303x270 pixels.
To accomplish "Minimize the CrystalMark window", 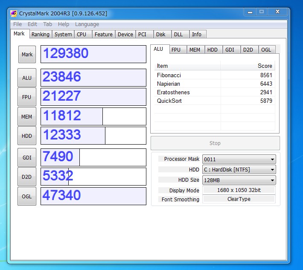I will click(250, 12).
